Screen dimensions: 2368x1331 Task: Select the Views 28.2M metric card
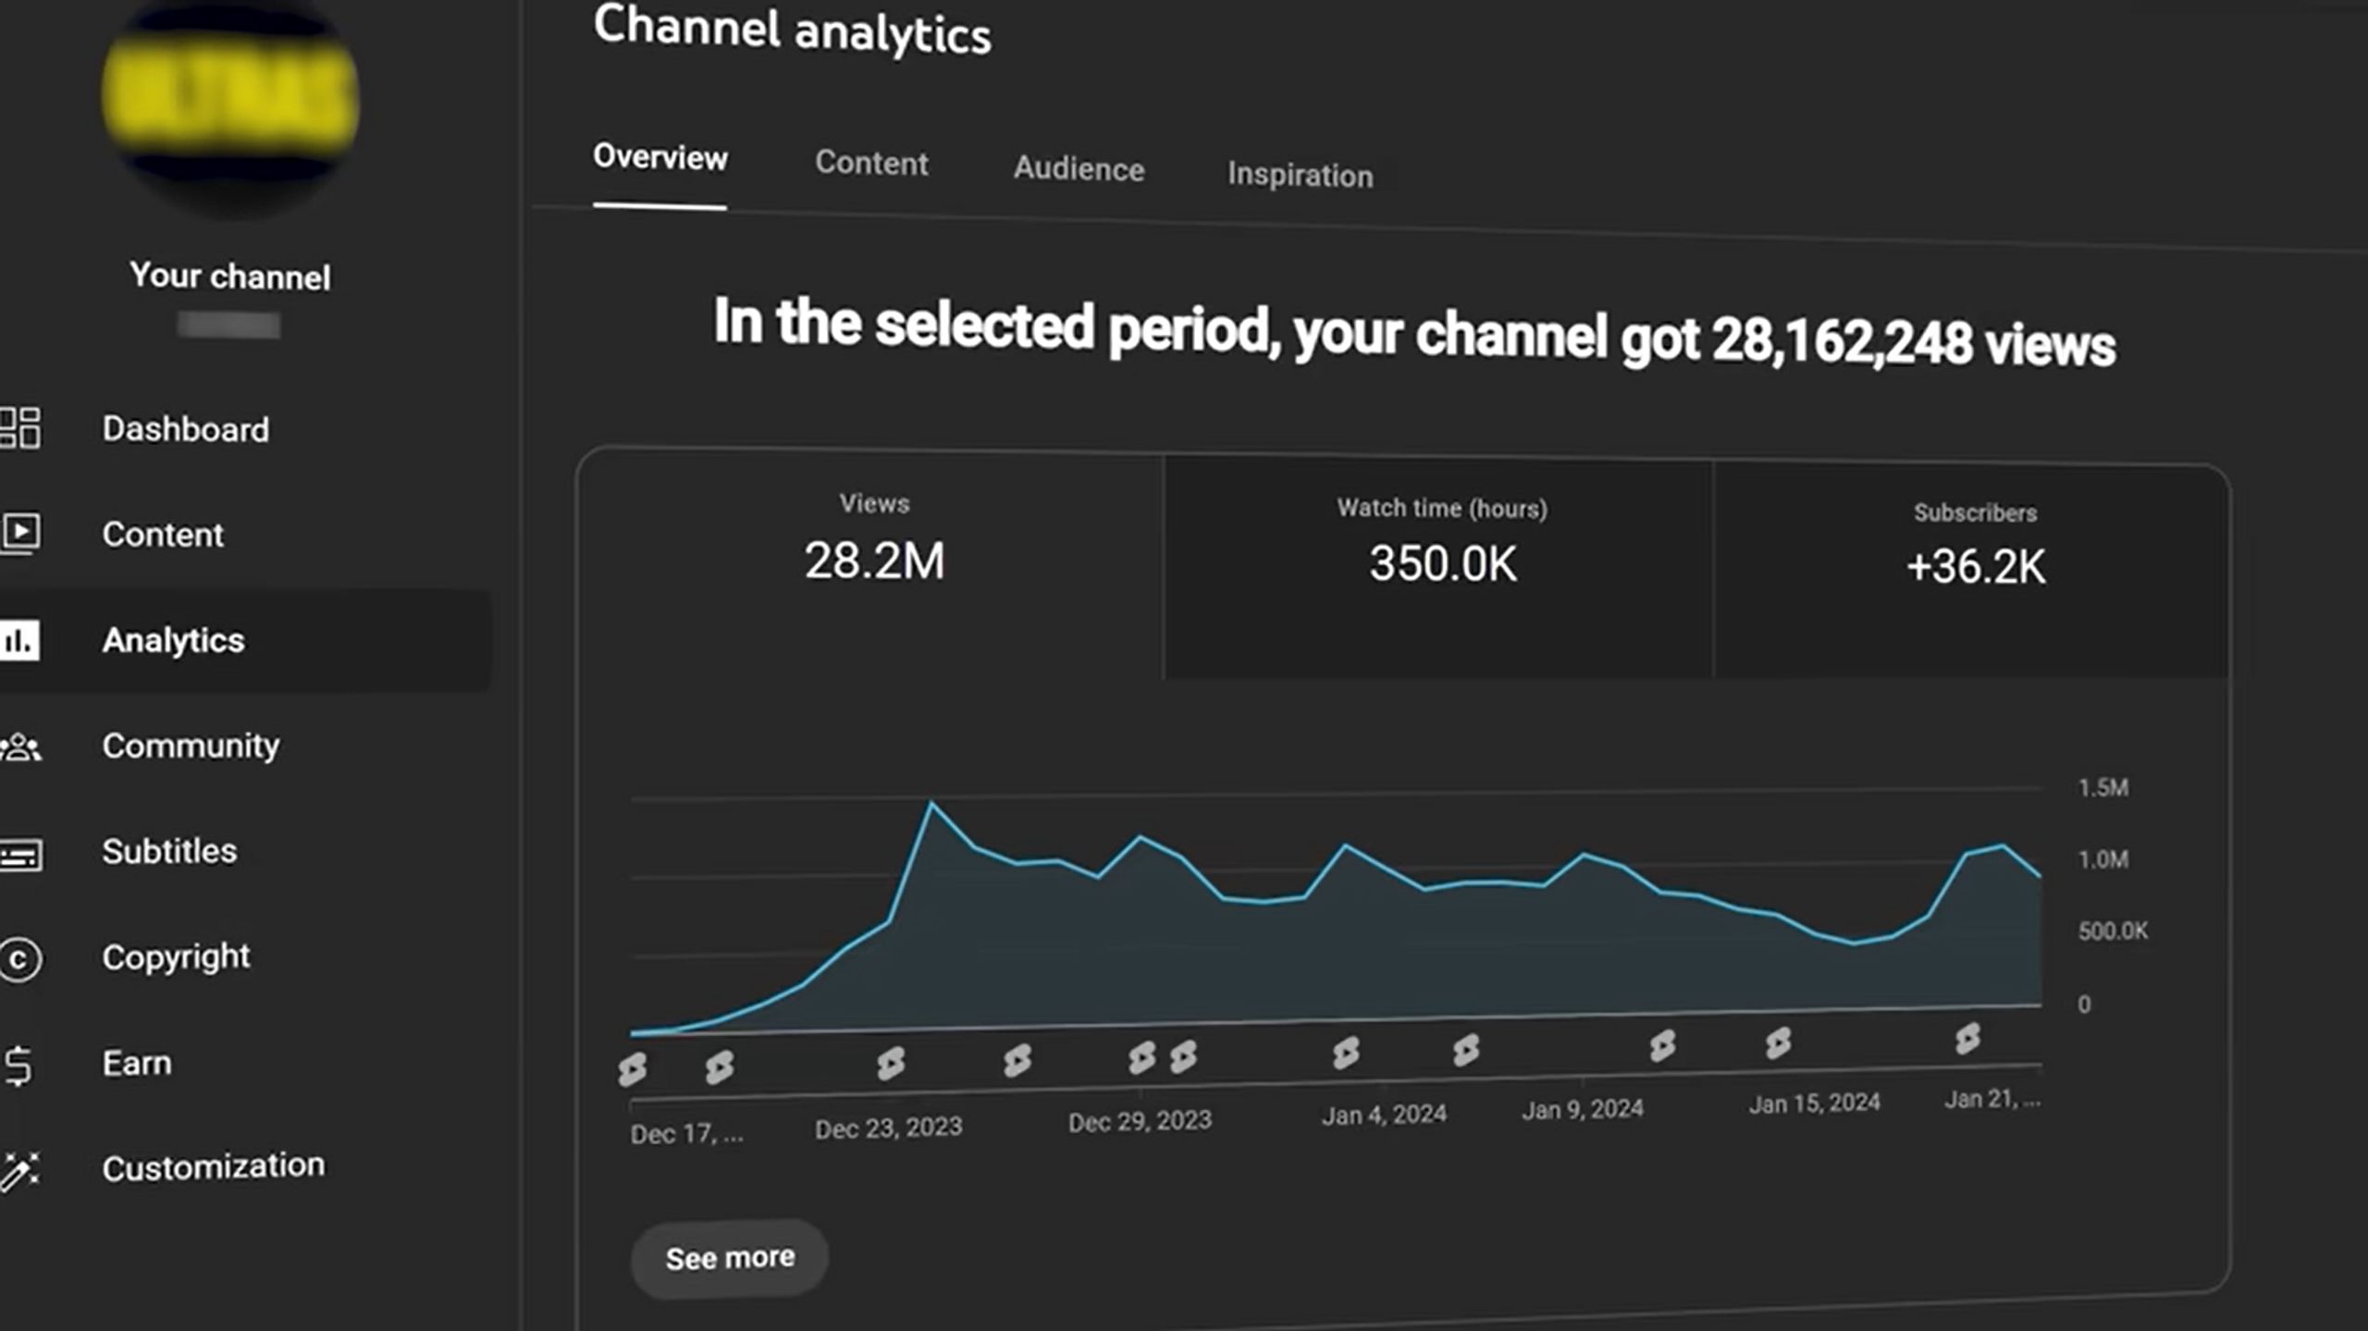click(872, 564)
